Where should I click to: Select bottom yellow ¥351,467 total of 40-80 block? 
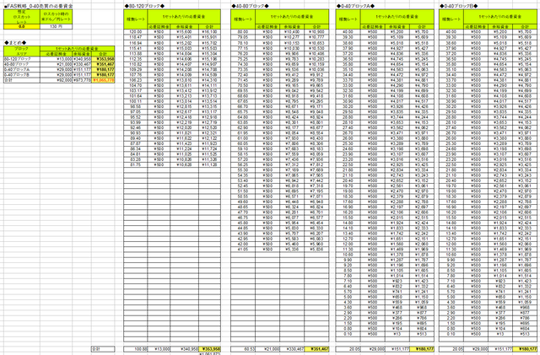(x=316, y=349)
